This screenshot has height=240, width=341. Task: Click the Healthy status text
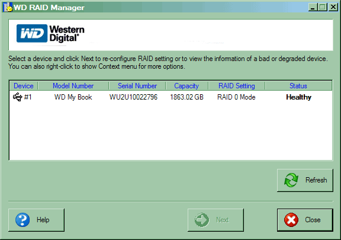click(x=298, y=97)
